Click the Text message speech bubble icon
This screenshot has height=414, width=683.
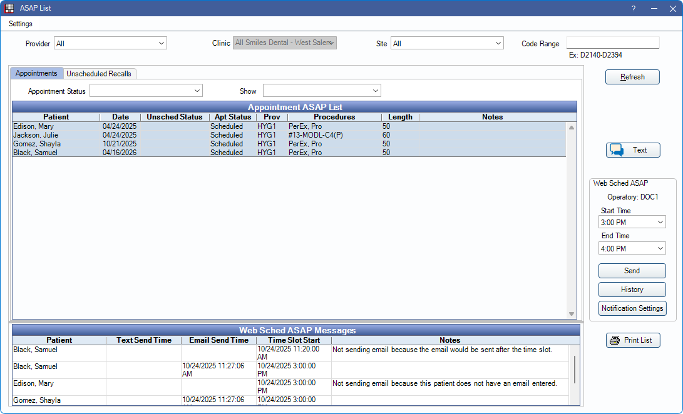coord(617,150)
